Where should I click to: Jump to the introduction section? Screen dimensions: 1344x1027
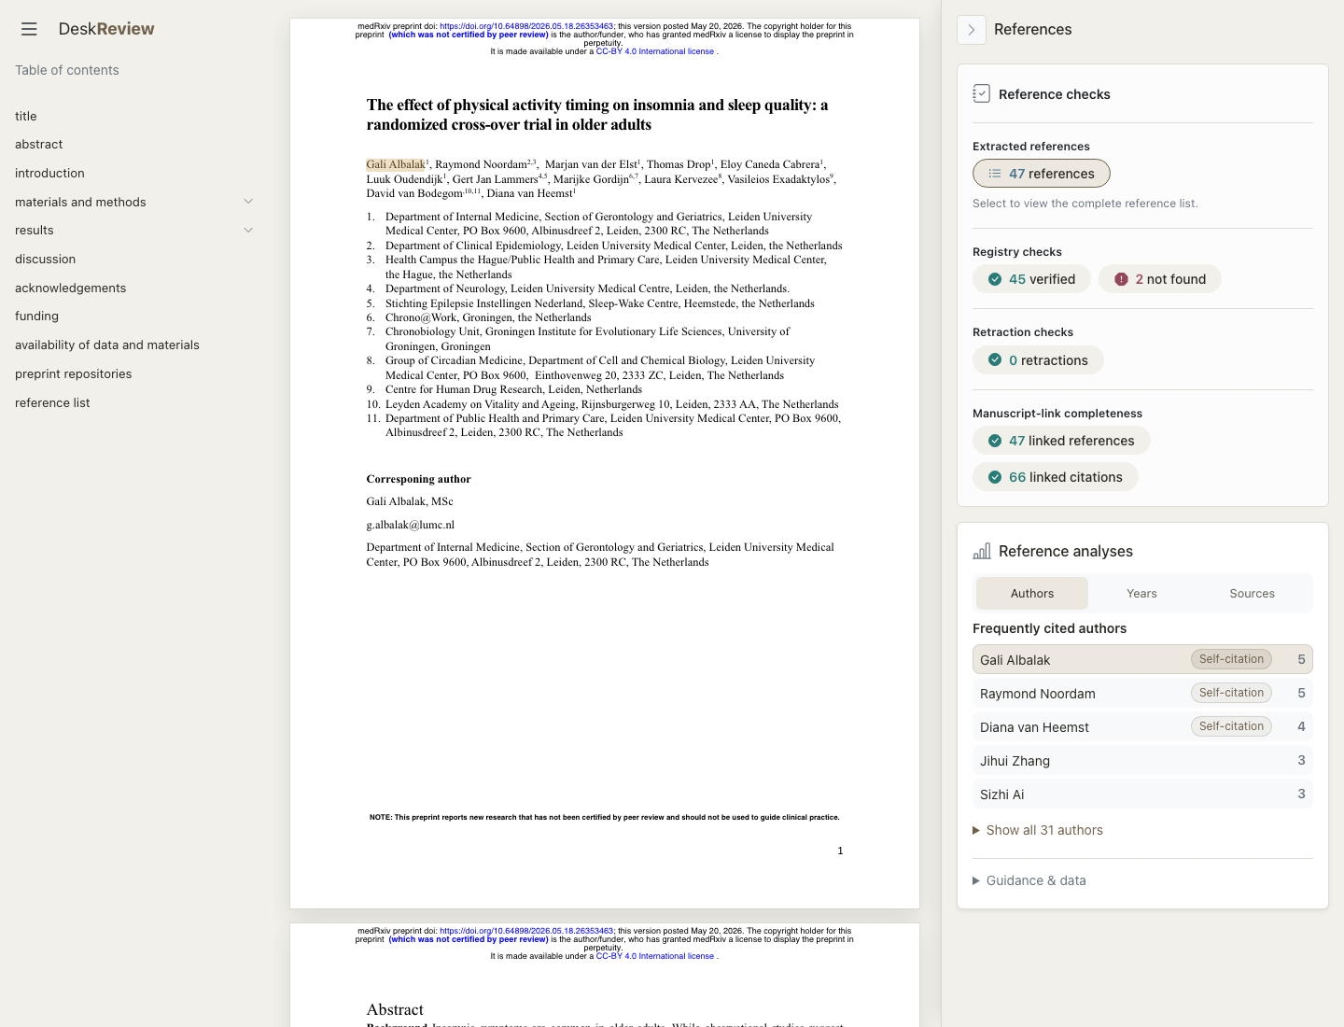pyautogui.click(x=49, y=174)
